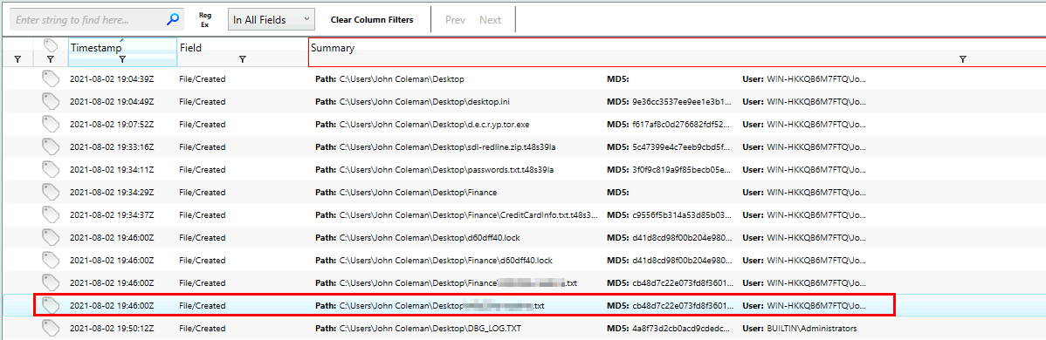Tag the 19:34:29Z Finance folder row
The width and height of the screenshot is (1046, 340).
coord(51,193)
